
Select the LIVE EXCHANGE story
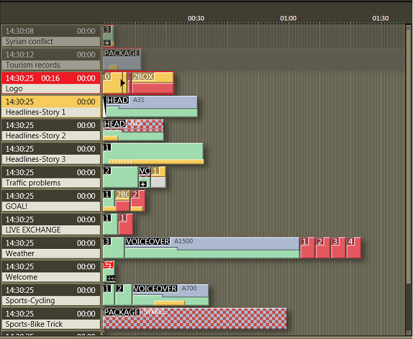tap(51, 225)
